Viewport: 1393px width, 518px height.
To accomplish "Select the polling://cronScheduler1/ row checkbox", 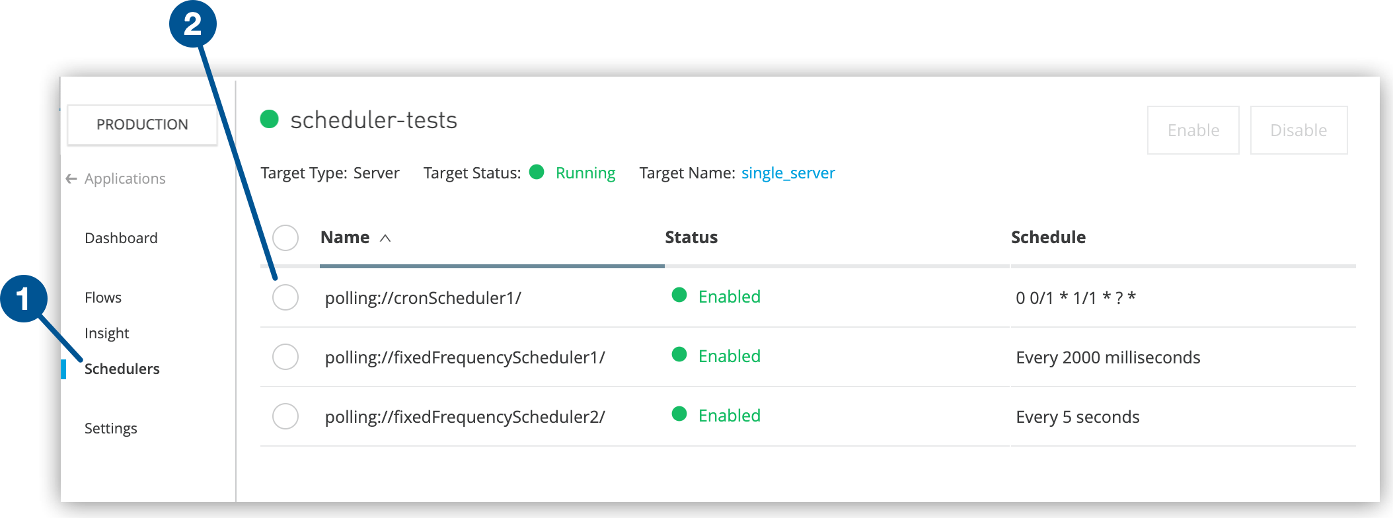I will pos(285,297).
